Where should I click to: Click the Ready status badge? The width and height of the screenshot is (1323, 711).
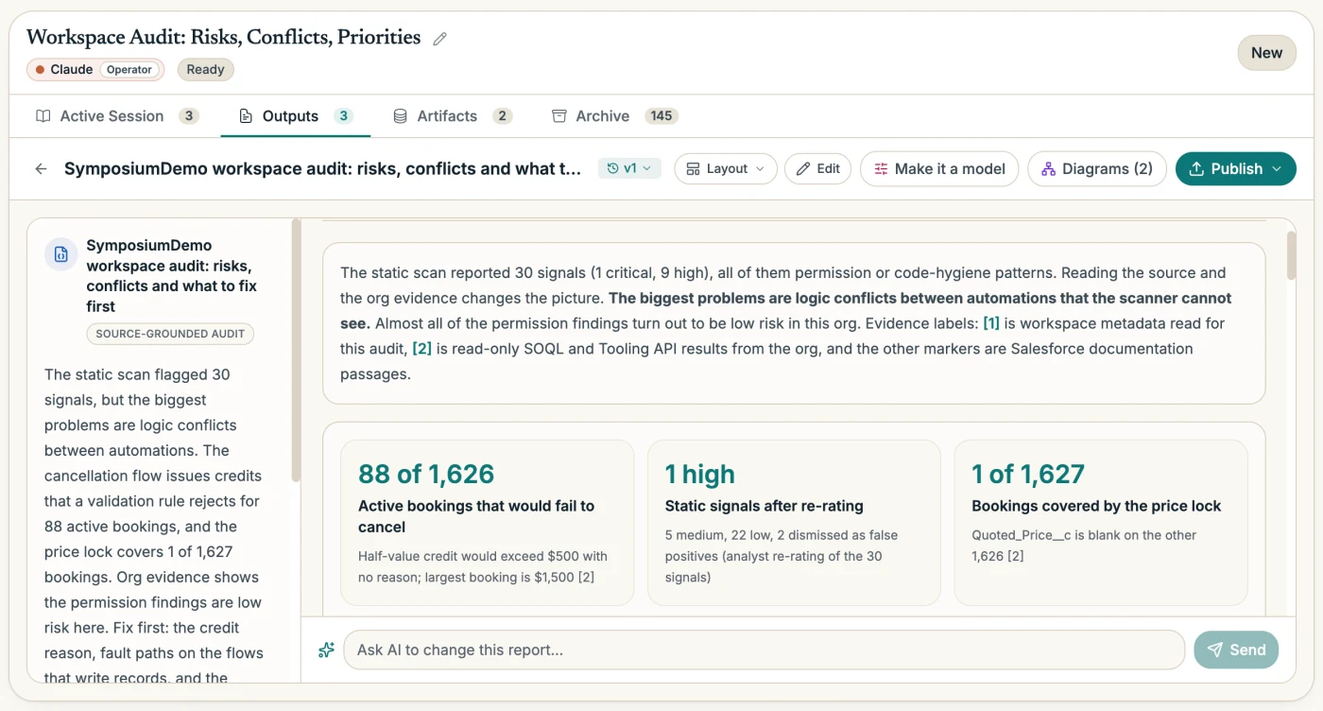(205, 70)
